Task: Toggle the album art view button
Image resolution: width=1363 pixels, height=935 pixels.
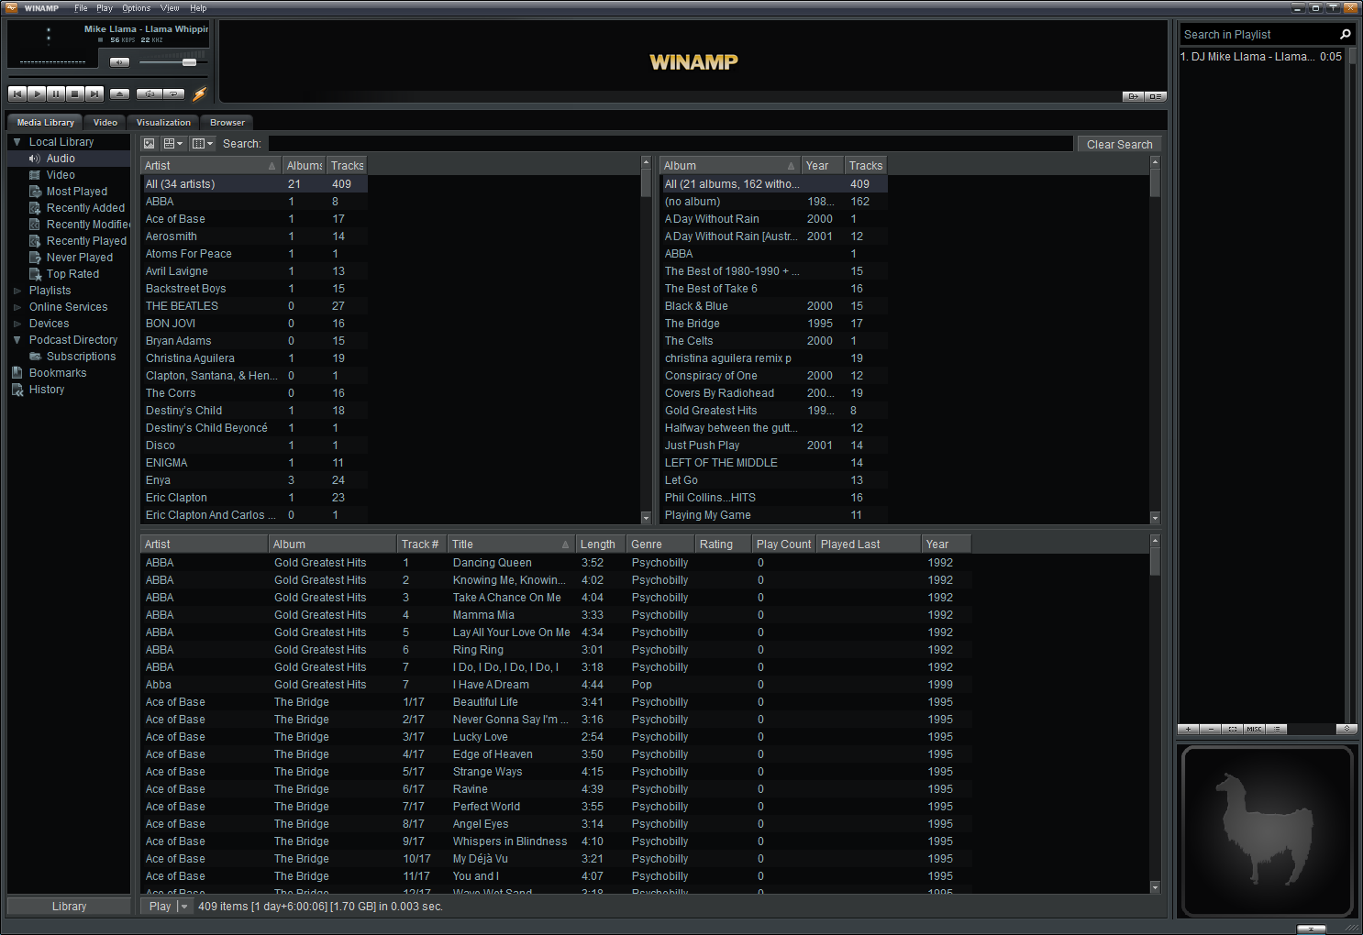Action: click(150, 144)
